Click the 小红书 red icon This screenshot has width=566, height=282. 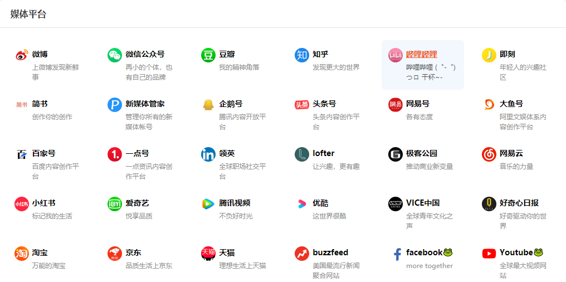coord(21,204)
